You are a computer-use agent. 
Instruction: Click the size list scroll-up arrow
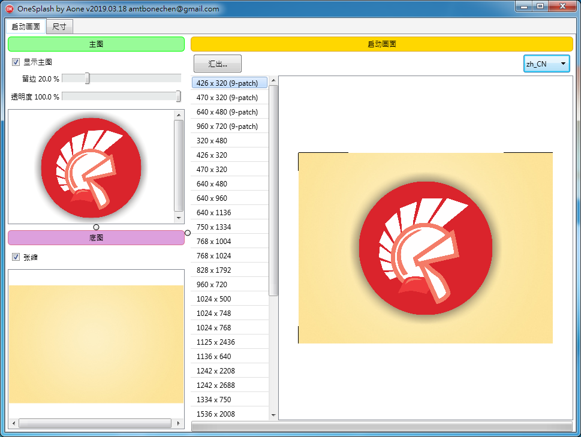pos(273,80)
